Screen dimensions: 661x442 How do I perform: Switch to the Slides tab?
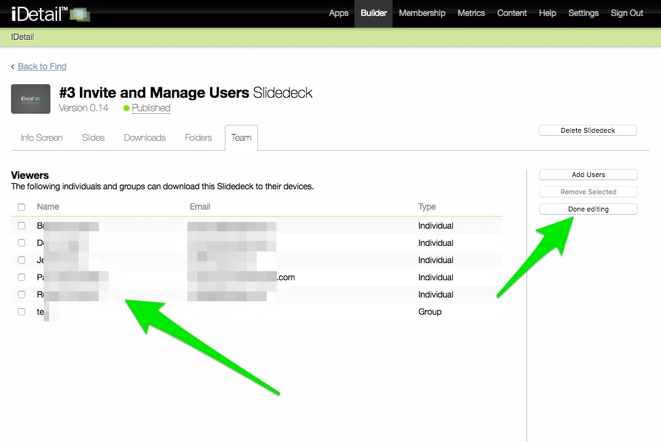[x=93, y=138]
